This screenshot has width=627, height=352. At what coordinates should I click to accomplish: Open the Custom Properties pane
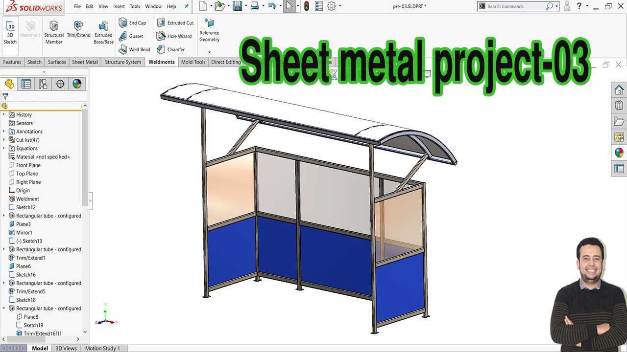[x=619, y=169]
